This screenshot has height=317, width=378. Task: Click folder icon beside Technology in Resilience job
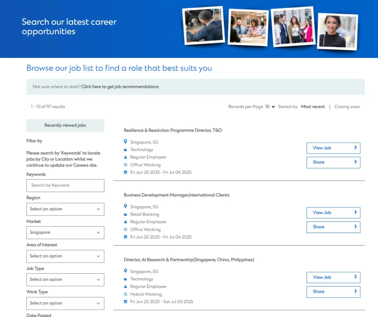125,150
